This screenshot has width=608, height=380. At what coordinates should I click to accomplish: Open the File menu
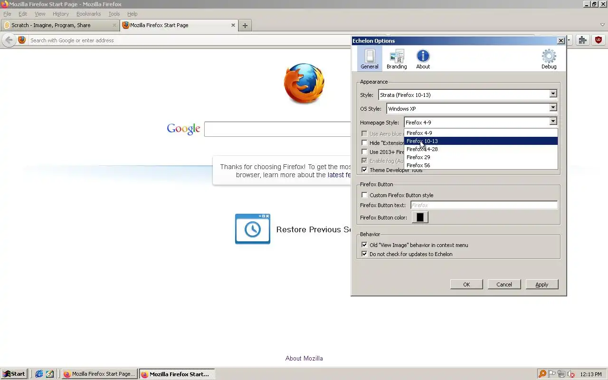click(x=7, y=14)
